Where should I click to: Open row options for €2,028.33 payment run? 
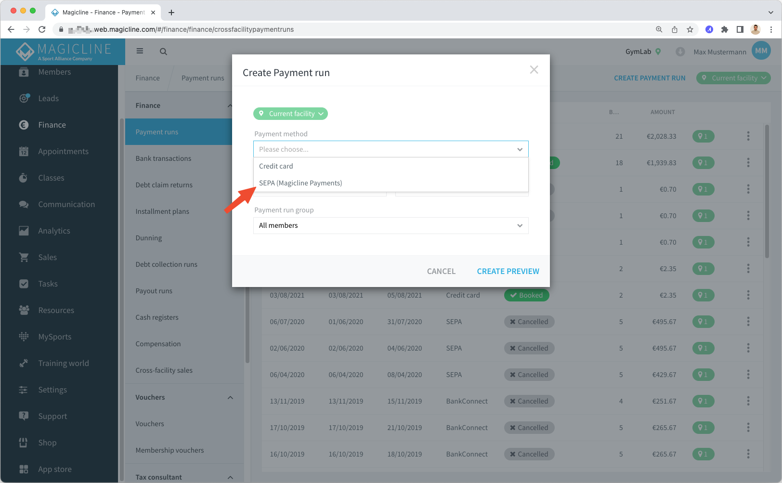pos(748,136)
